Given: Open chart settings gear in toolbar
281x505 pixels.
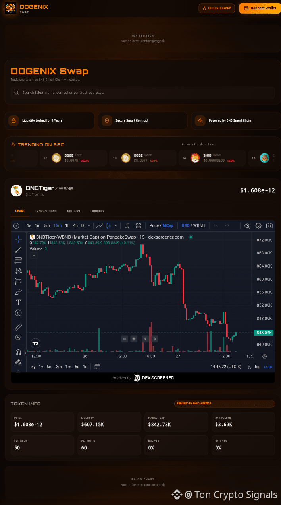Looking at the screenshot, I should 258,225.
